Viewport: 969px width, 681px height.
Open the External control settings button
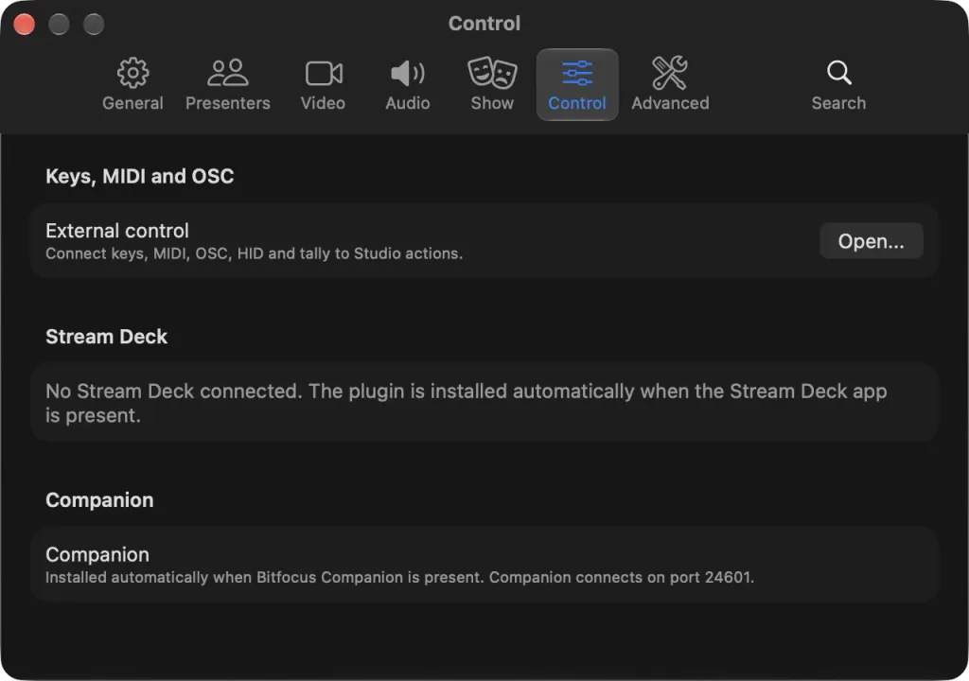pyautogui.click(x=872, y=241)
